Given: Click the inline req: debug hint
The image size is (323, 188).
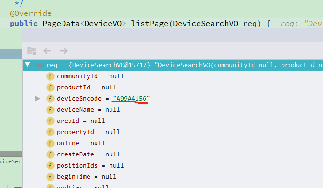Looking at the screenshot, I should [289, 24].
